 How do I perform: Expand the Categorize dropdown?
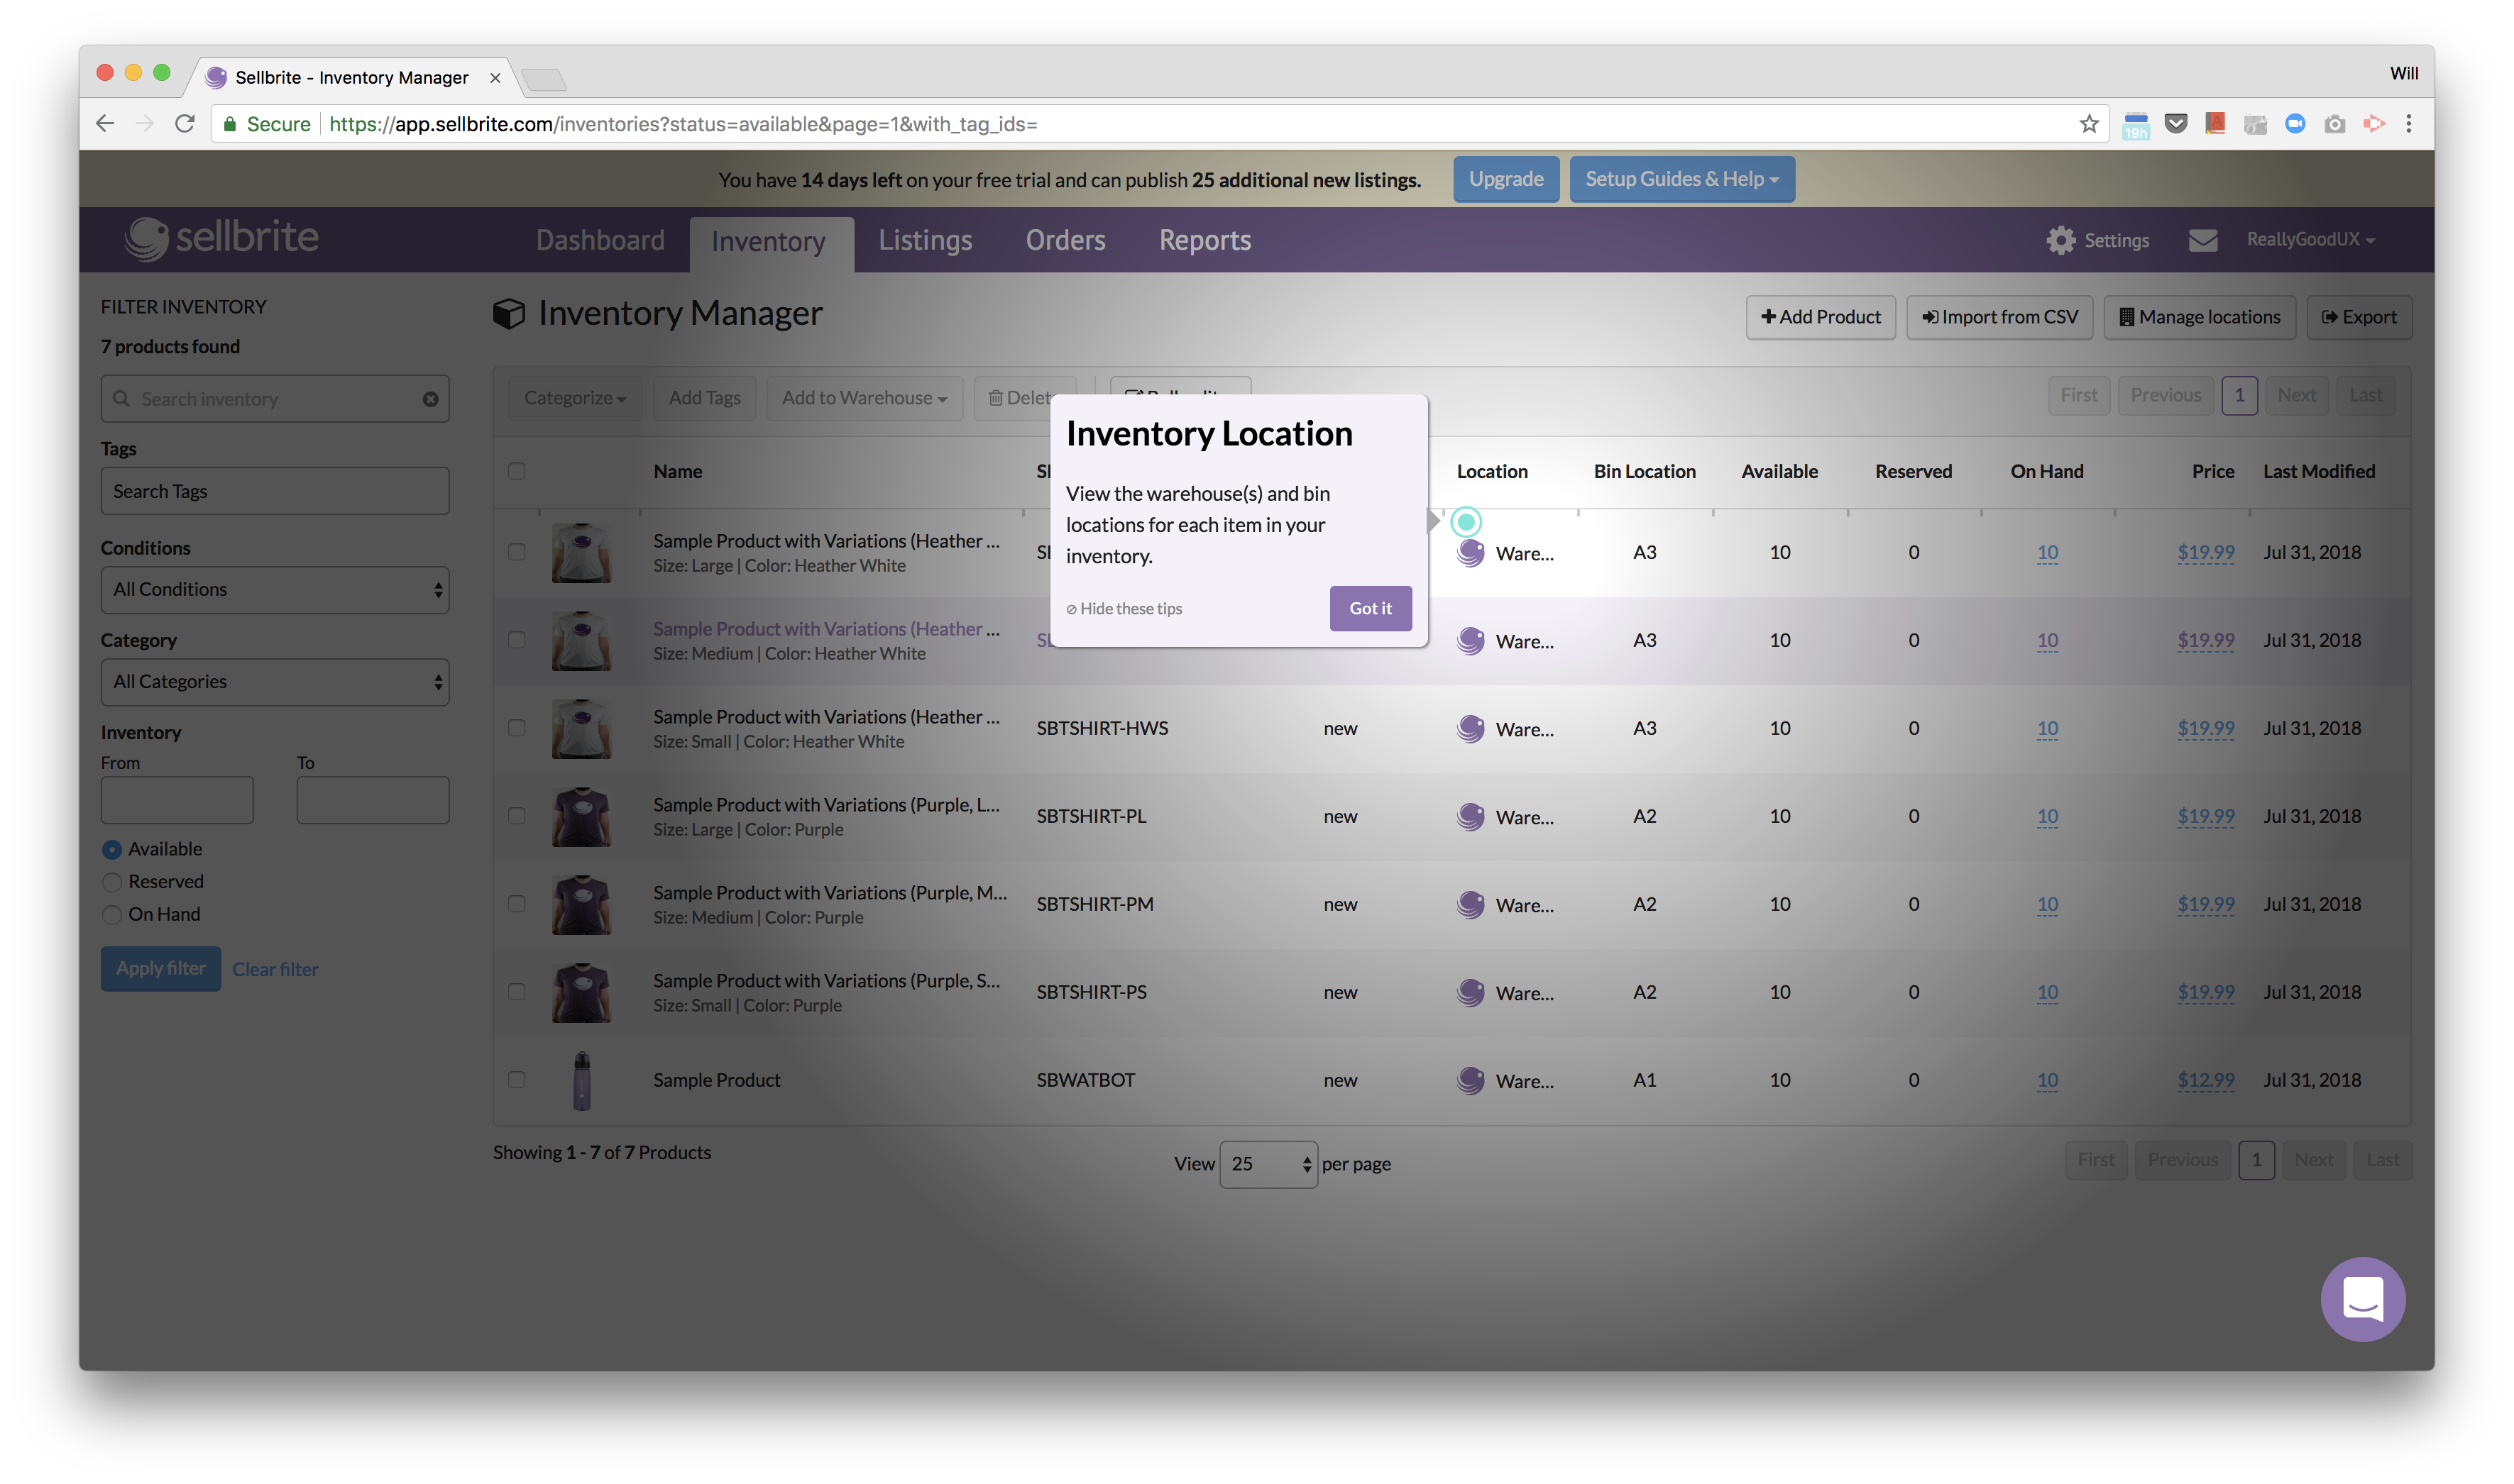575,398
